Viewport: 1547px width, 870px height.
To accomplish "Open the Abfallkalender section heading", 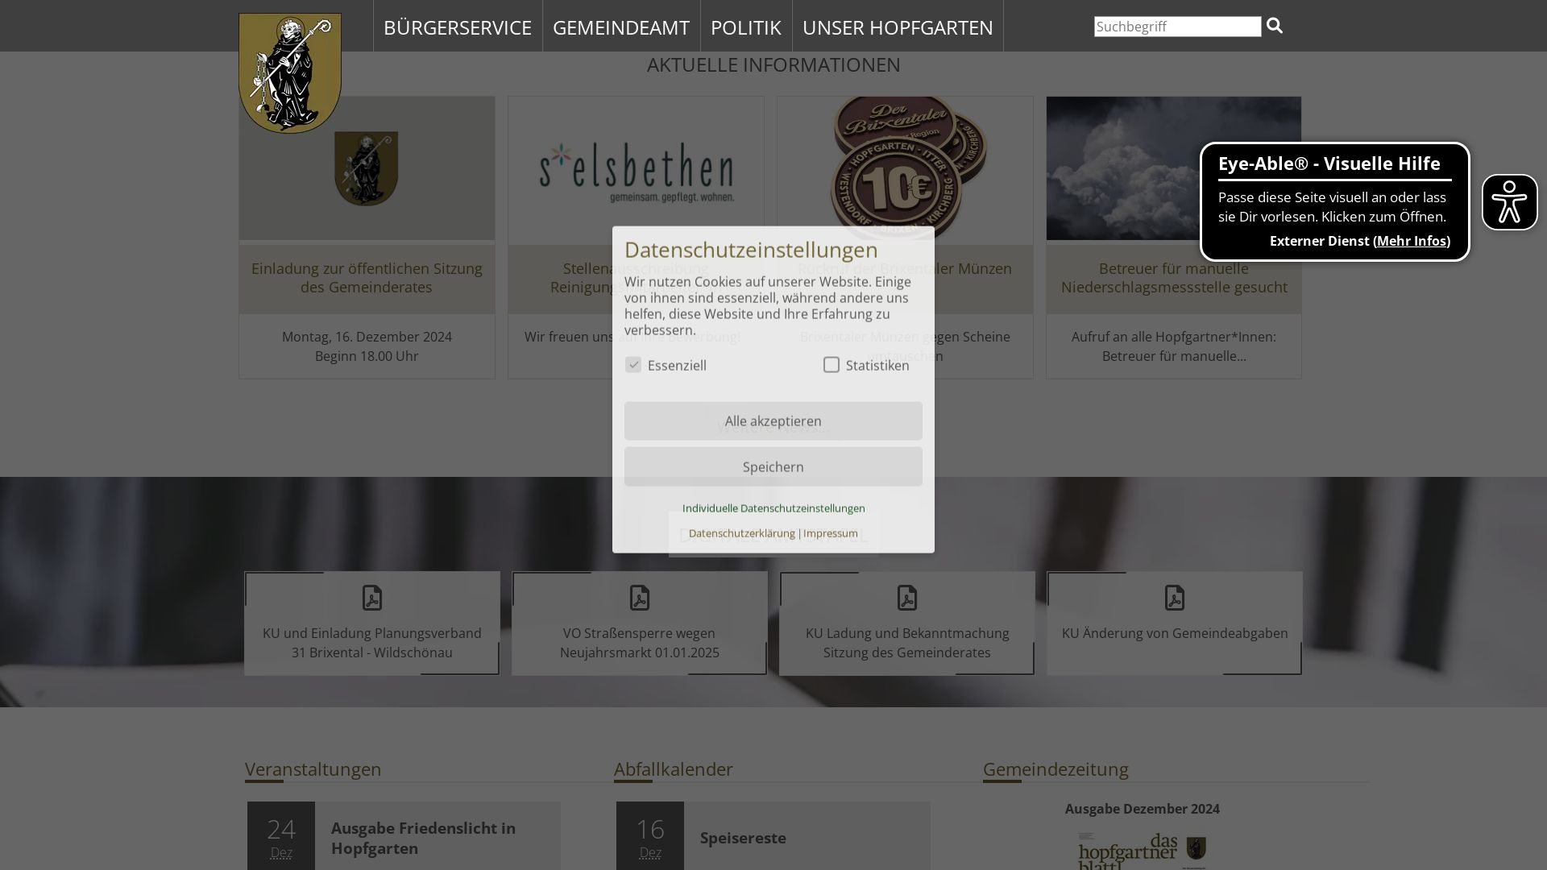I will click(674, 769).
